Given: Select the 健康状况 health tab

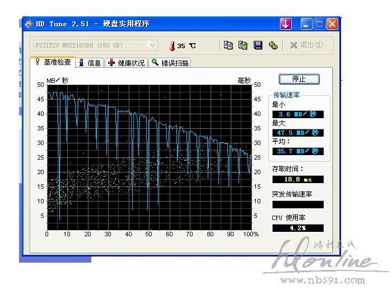Looking at the screenshot, I should (x=127, y=63).
